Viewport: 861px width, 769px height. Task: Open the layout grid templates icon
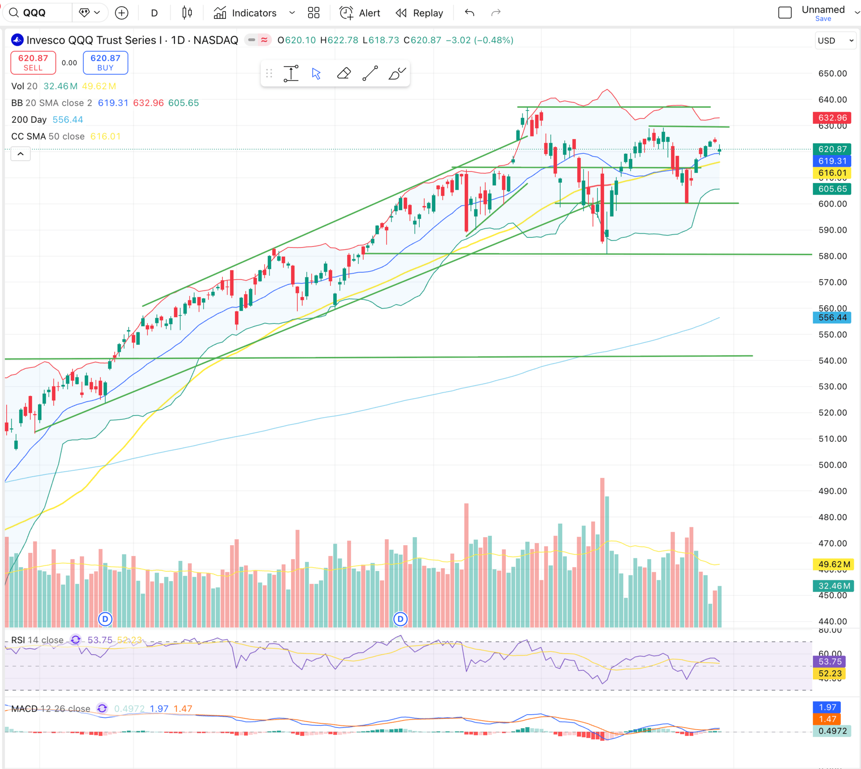tap(313, 13)
